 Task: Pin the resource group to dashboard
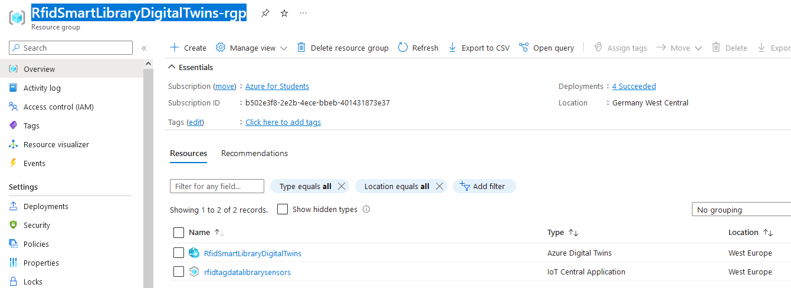265,13
